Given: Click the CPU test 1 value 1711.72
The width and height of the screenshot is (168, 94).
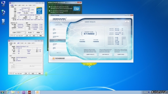Looking at the screenshot, I should point(118,33).
